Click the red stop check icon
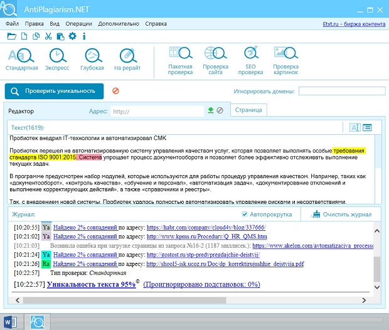 115,91
